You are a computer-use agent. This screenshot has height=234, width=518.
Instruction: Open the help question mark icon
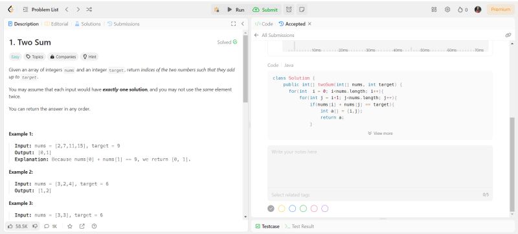click(94, 226)
